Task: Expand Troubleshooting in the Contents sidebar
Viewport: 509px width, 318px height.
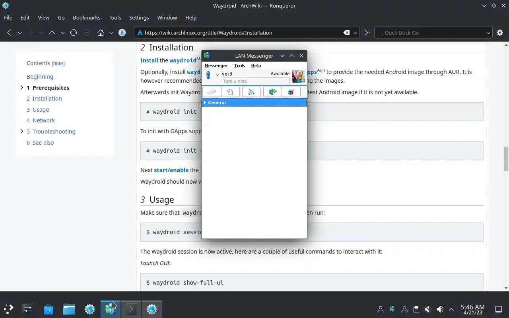Action: pos(22,131)
